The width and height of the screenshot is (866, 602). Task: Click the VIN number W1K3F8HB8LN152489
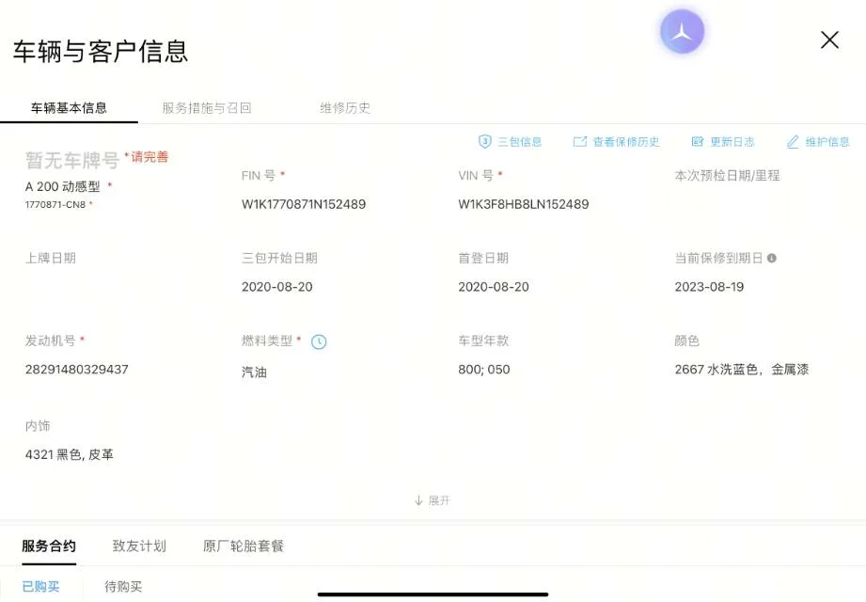[x=524, y=204]
